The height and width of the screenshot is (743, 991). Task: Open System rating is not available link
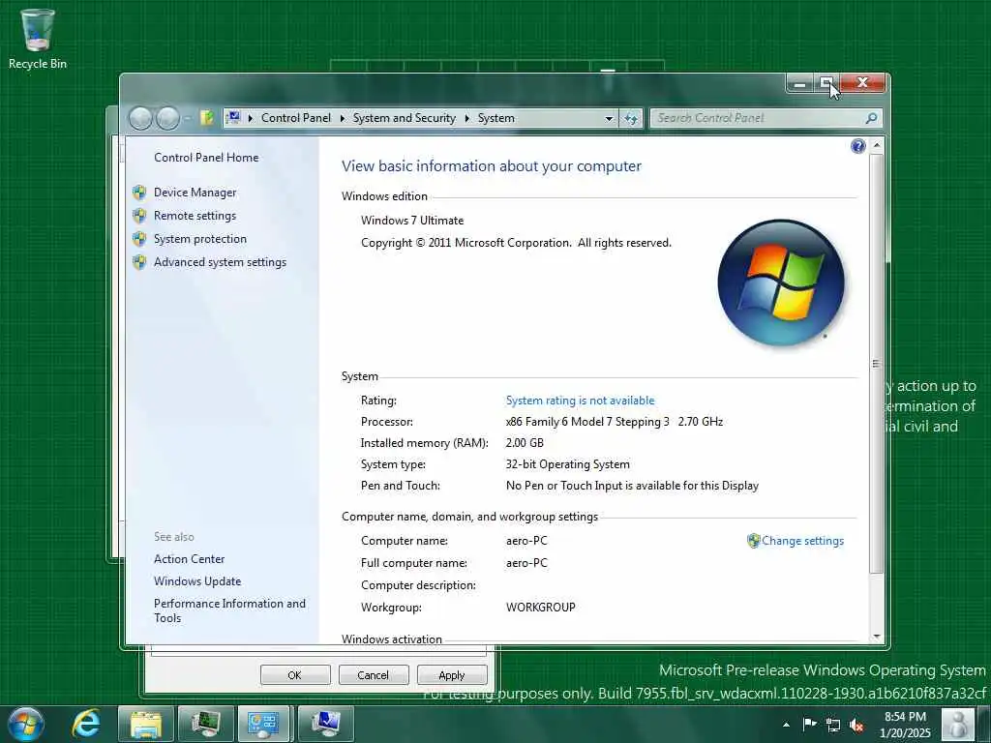coord(581,401)
